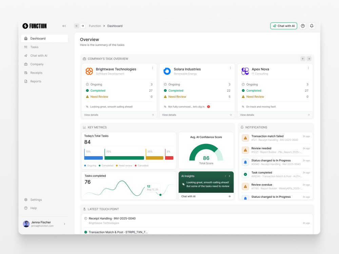Open Company in the sidebar
Screen dimensions: 339x254
click(x=44, y=64)
